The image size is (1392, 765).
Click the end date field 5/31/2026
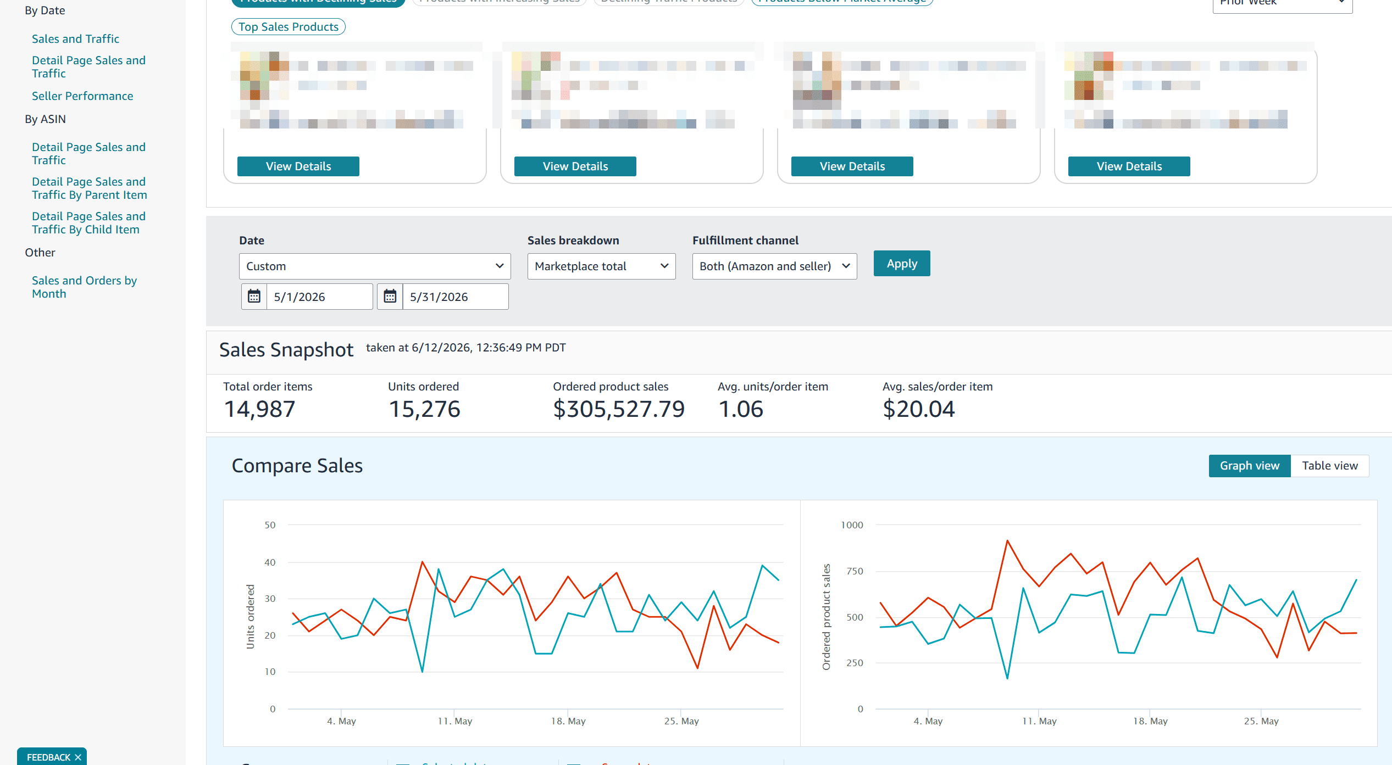click(456, 297)
